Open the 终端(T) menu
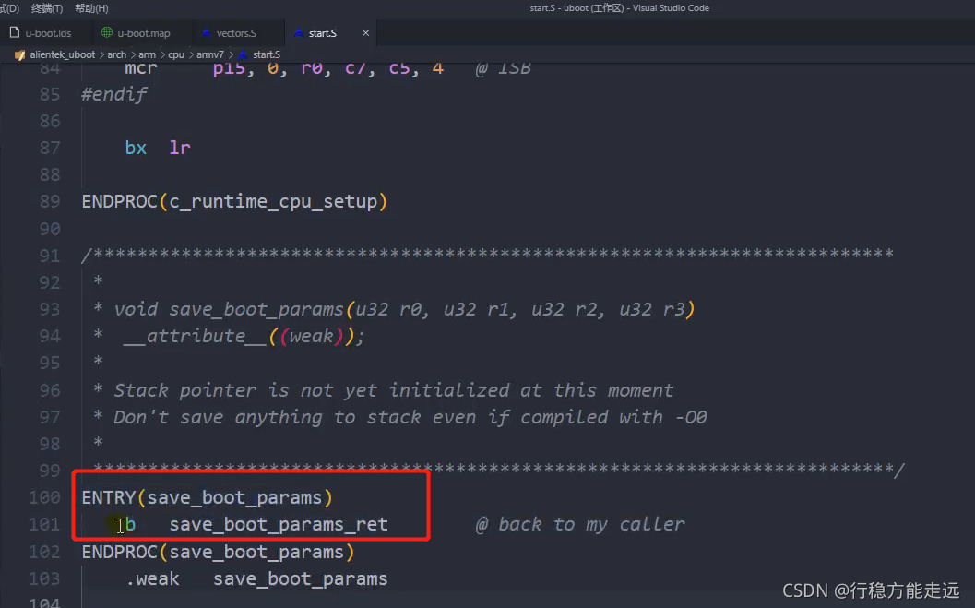 tap(47, 8)
